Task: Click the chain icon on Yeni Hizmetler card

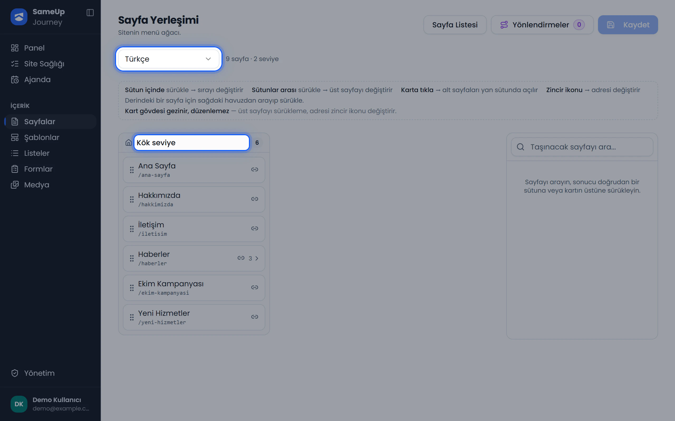Action: click(254, 317)
